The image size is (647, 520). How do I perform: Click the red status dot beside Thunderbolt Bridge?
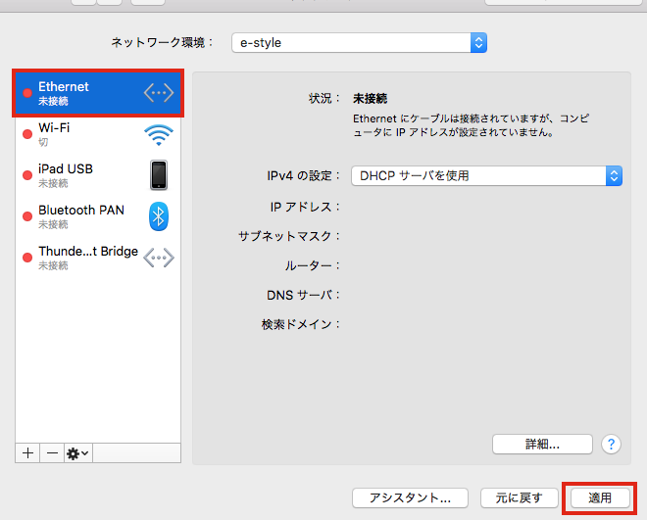(27, 258)
